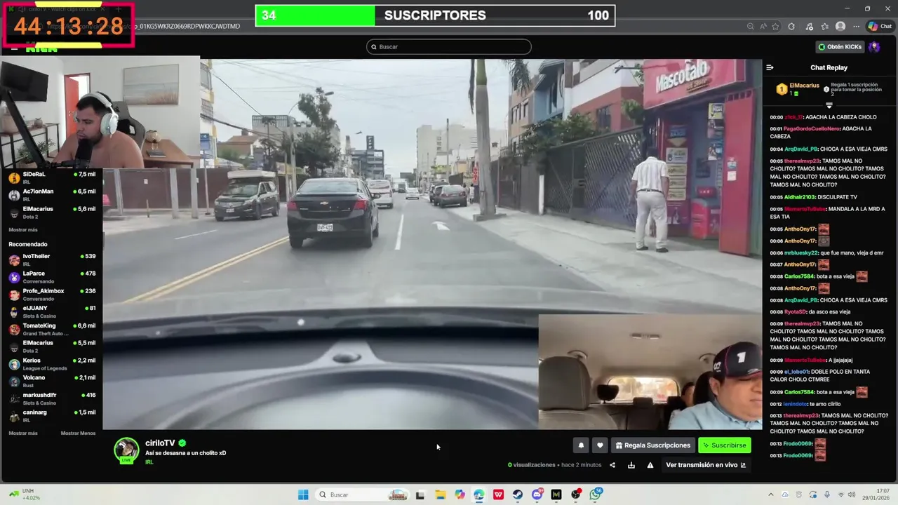Click the Regala Suscripciones button
The width and height of the screenshot is (898, 505).
pyautogui.click(x=653, y=445)
